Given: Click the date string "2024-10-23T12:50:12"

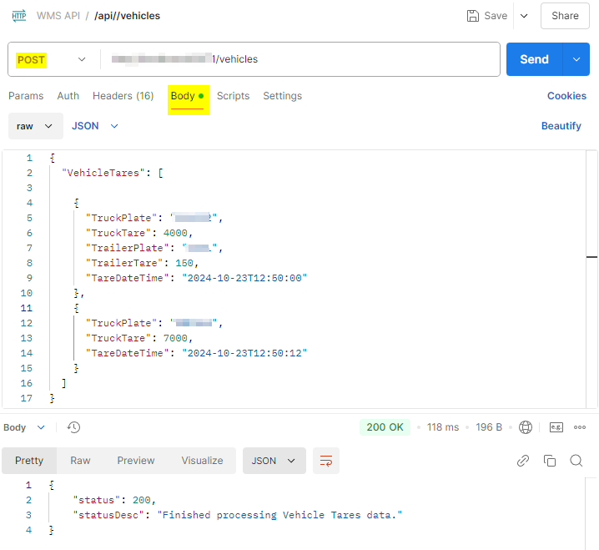Looking at the screenshot, I should 244,353.
